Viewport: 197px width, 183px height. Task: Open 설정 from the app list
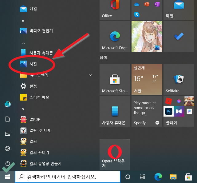[x=28, y=86]
